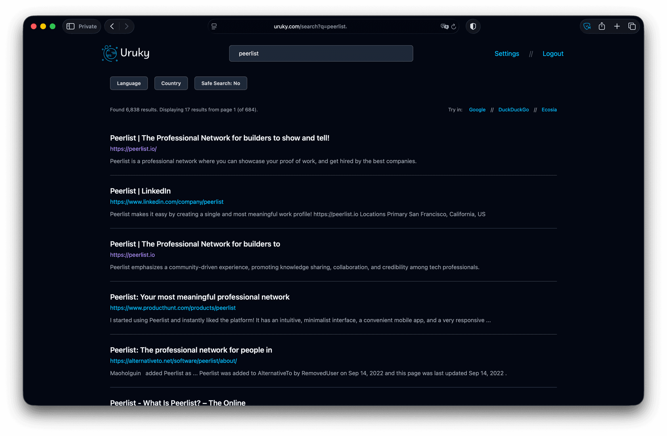Open the Language dropdown

[129, 83]
